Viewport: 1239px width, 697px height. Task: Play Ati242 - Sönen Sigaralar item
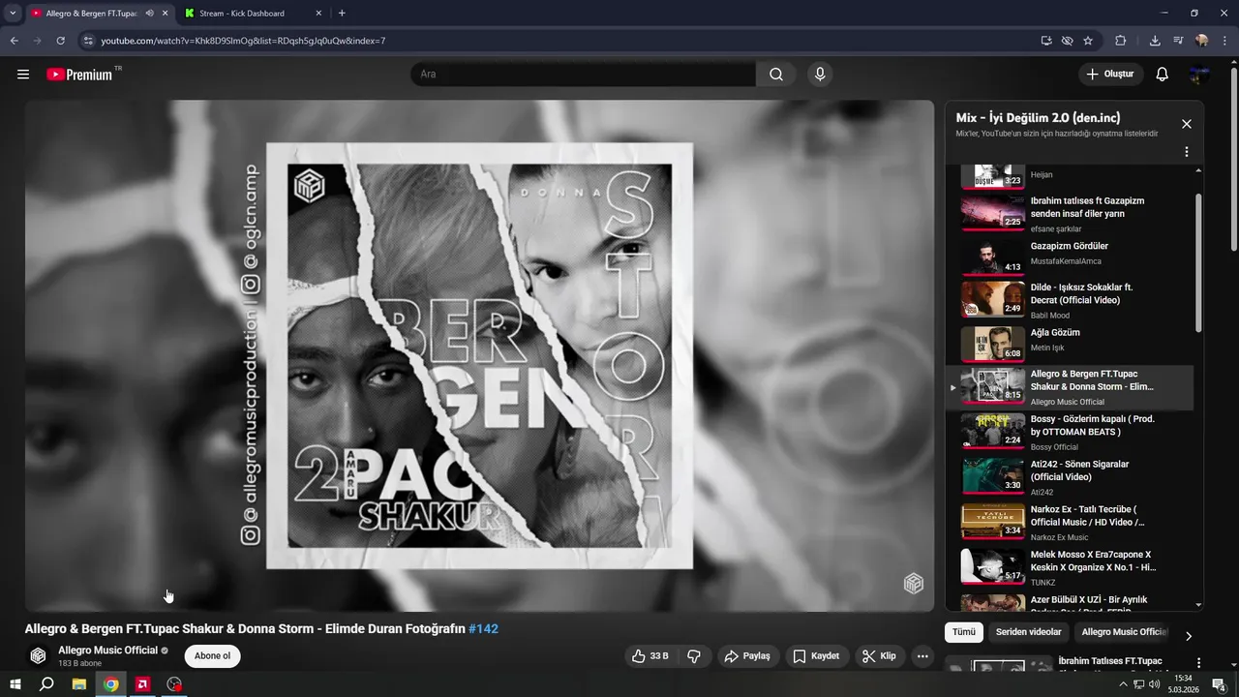(1069, 477)
